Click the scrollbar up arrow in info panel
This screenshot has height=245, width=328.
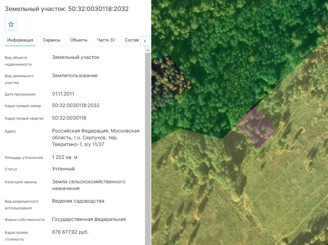click(148, 50)
